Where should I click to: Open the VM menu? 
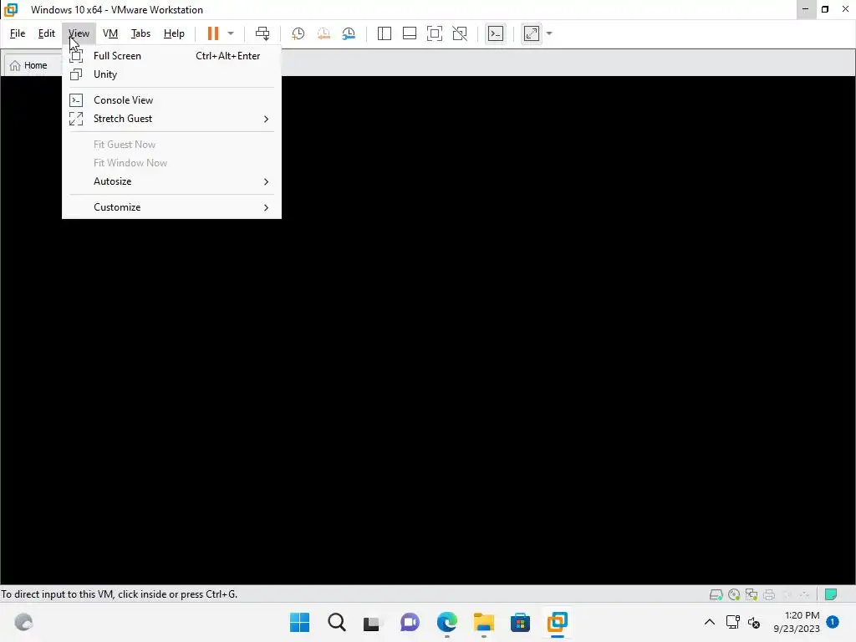[110, 33]
